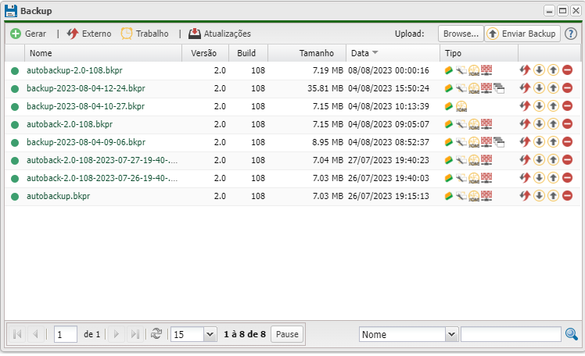Click the up arrow icon for backup-2023-08-04-10-27.bkpr

pyautogui.click(x=553, y=106)
